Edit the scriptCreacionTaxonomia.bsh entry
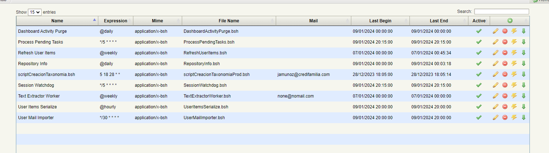The image size is (549, 153). point(496,75)
